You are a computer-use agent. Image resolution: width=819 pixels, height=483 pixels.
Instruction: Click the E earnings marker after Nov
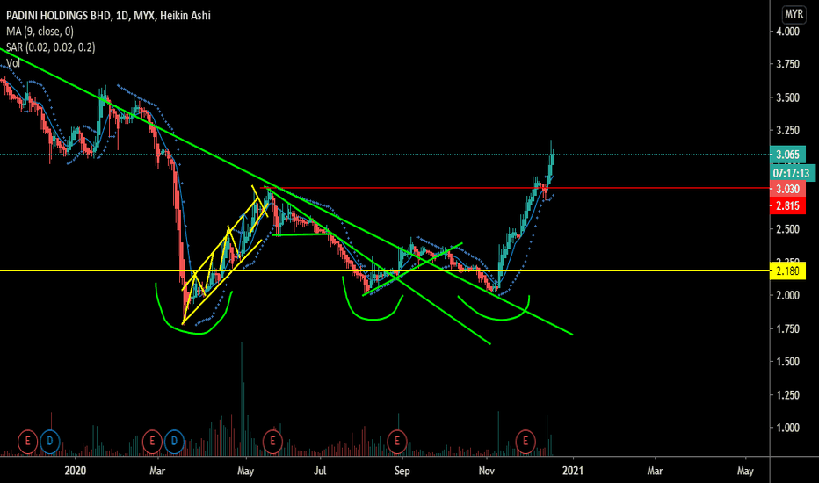point(525,441)
